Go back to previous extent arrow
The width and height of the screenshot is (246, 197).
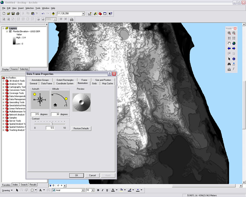[x=229, y=48]
